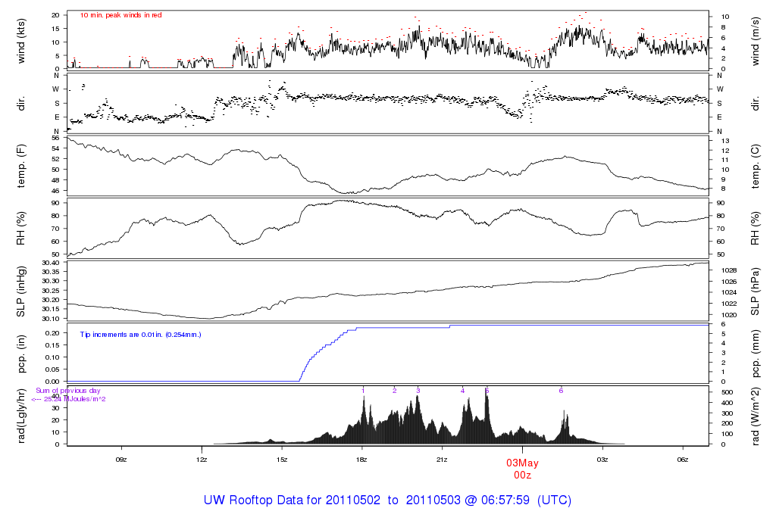Screen dimensions: 776x530
Task: Select the 'wind (m/s)' axis label
Action: (756, 41)
